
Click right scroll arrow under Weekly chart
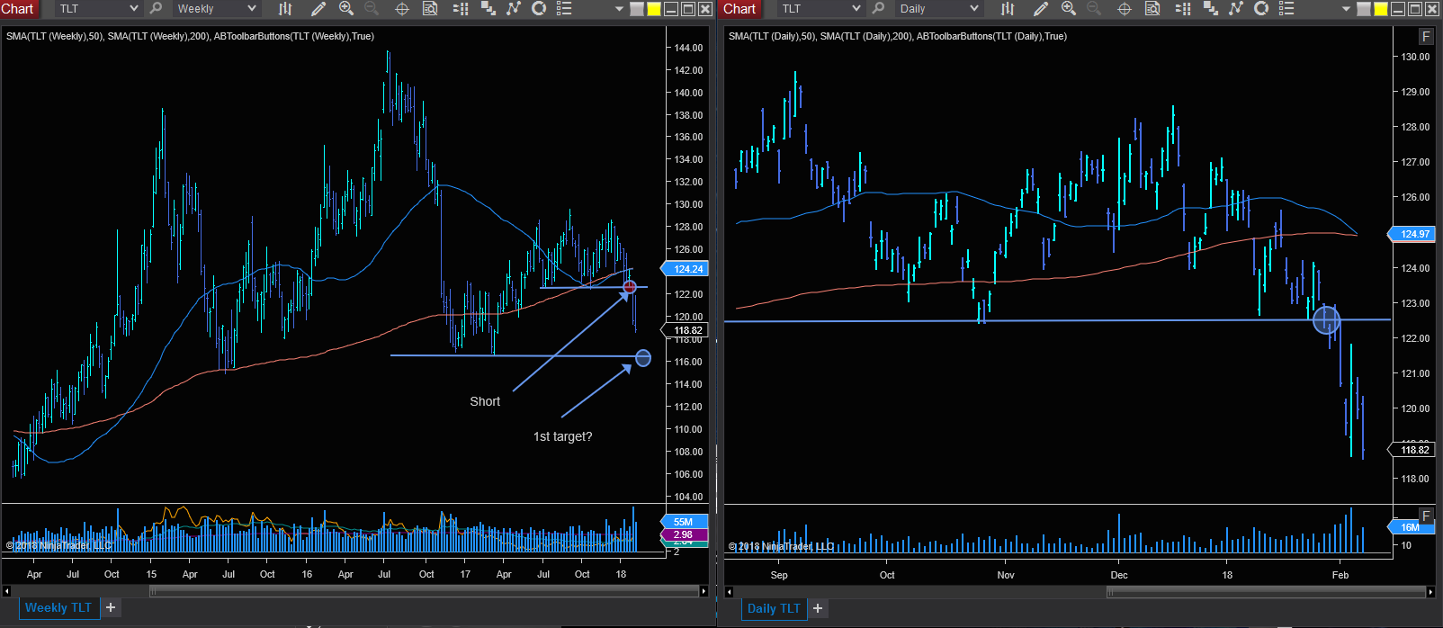point(704,591)
